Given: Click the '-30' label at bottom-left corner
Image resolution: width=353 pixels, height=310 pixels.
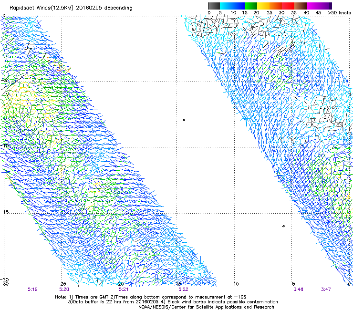Looking at the screenshot, I should pos(4,284).
